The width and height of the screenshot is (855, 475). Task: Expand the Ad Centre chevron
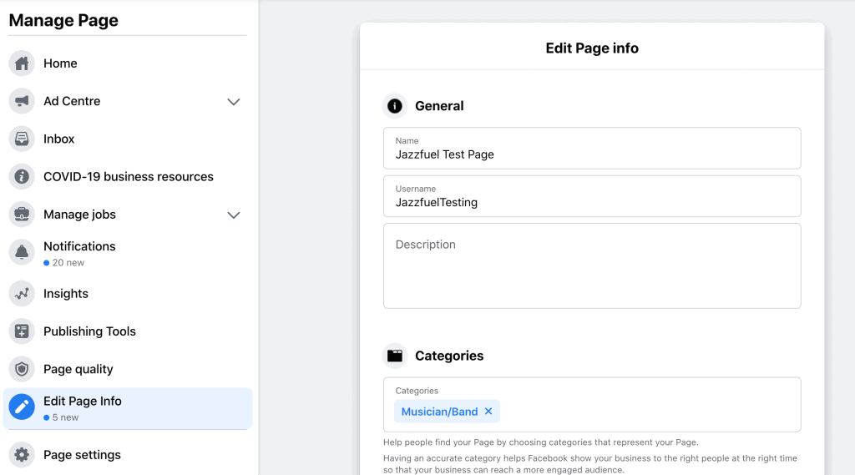click(x=234, y=102)
